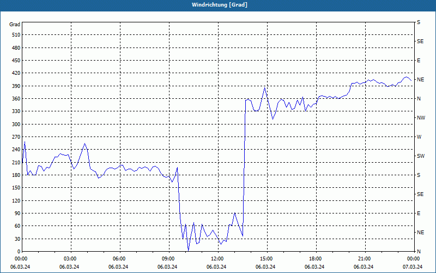Select the 150 y-axis tick label
Image resolution: width=436 pixels, height=273 pixels.
[16, 188]
